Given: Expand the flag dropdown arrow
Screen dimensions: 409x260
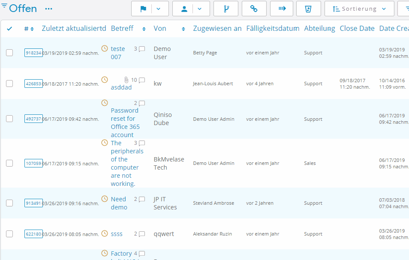Looking at the screenshot, I should click(159, 9).
